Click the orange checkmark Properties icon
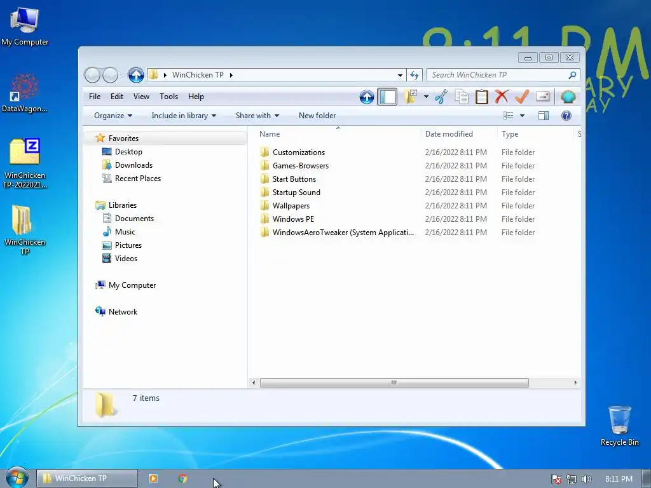The image size is (651, 488). (x=522, y=97)
